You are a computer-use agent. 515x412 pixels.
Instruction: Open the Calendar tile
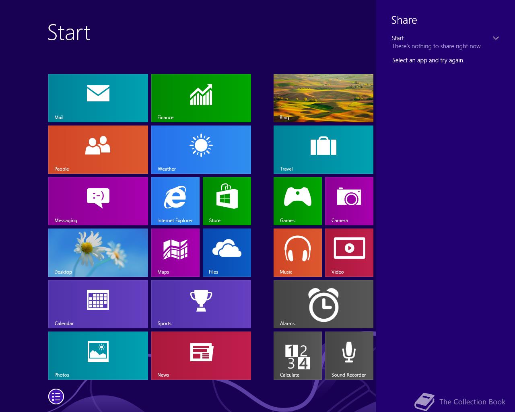(98, 304)
